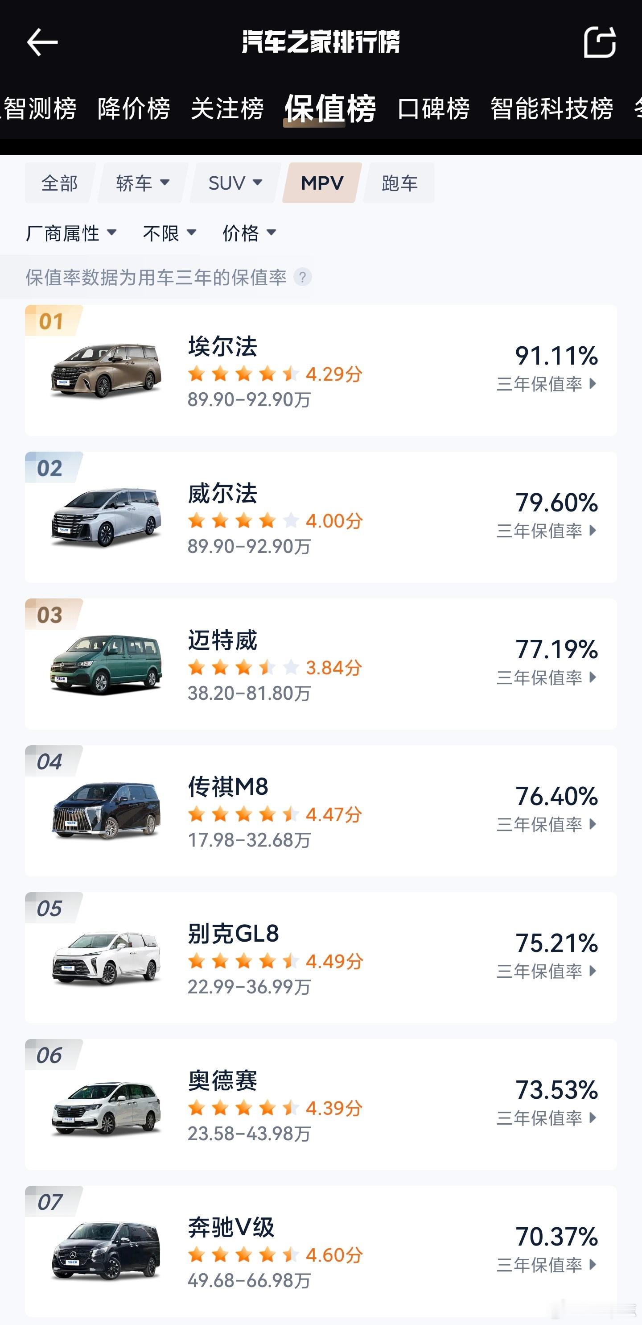Expand the SUV dropdown
The height and width of the screenshot is (1325, 642).
(x=235, y=183)
